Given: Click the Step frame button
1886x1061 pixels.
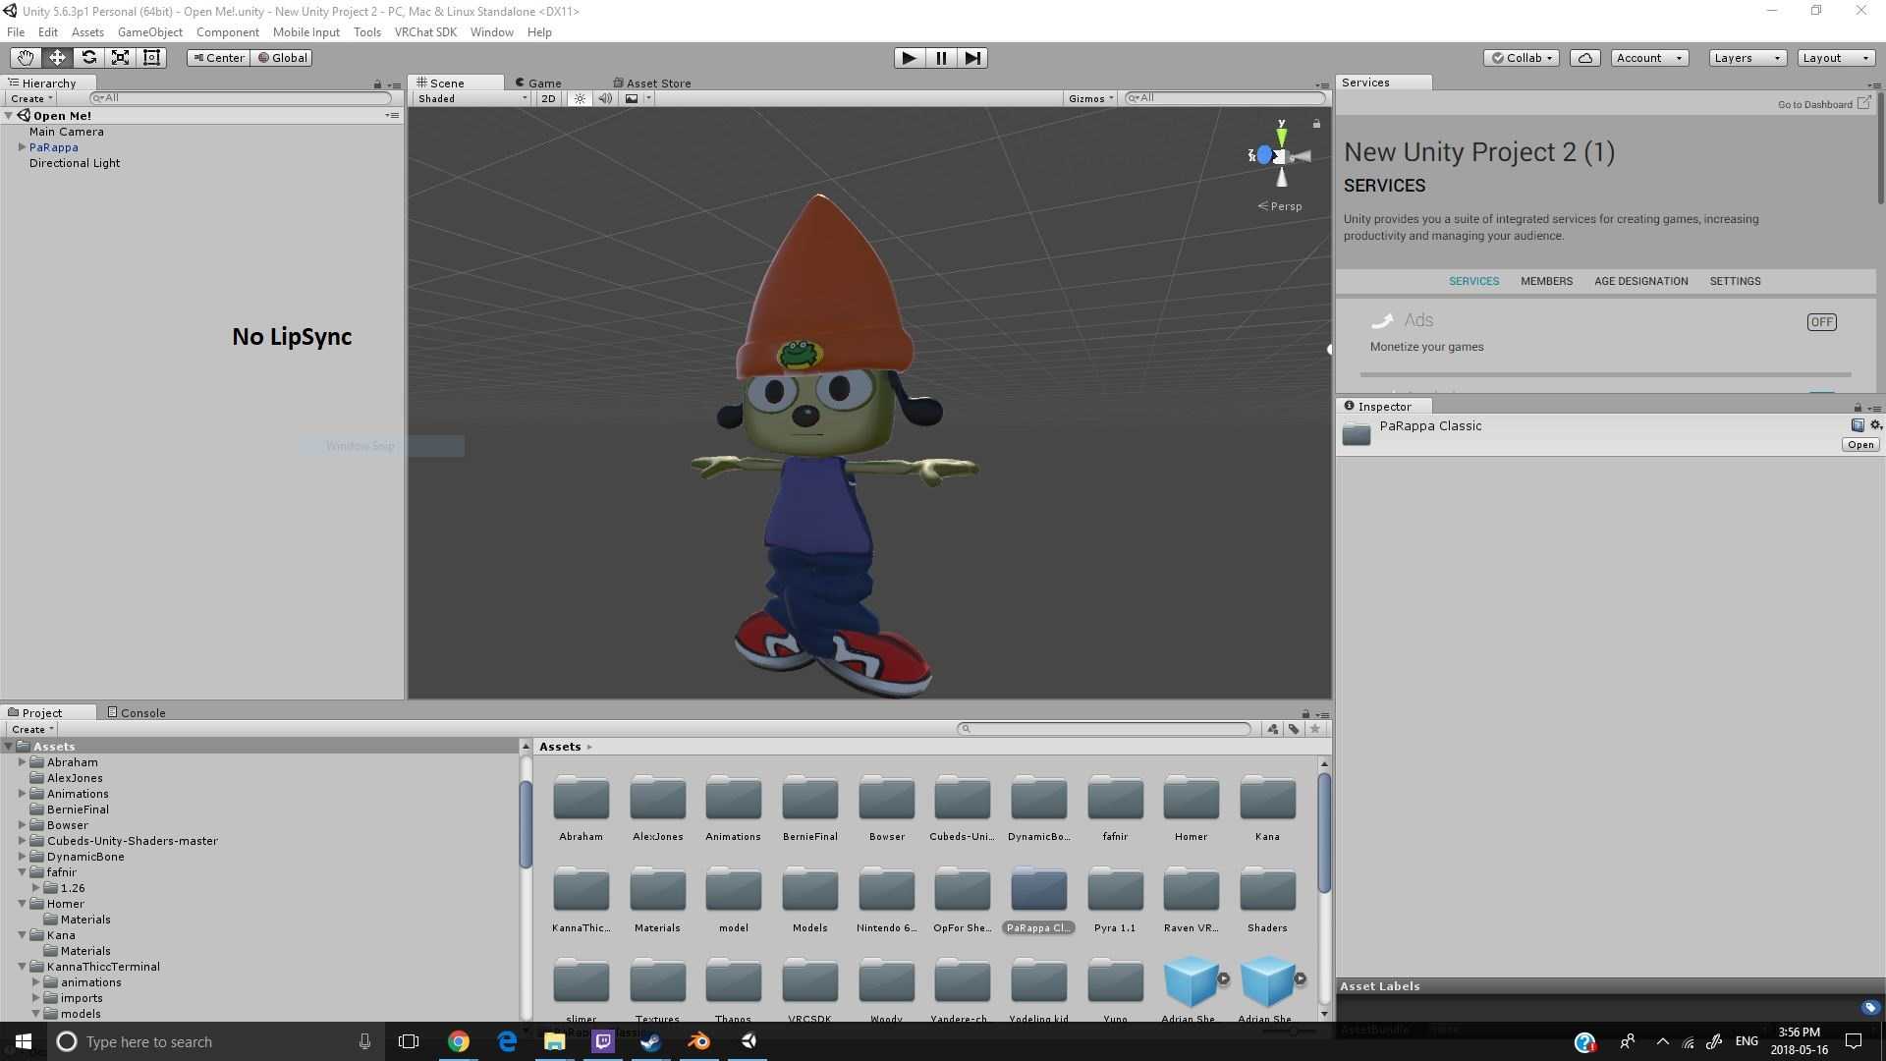Looking at the screenshot, I should pos(971,58).
